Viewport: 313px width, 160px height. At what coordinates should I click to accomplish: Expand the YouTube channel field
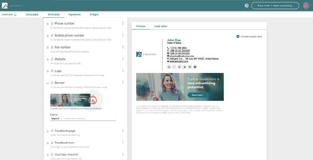pos(48,155)
